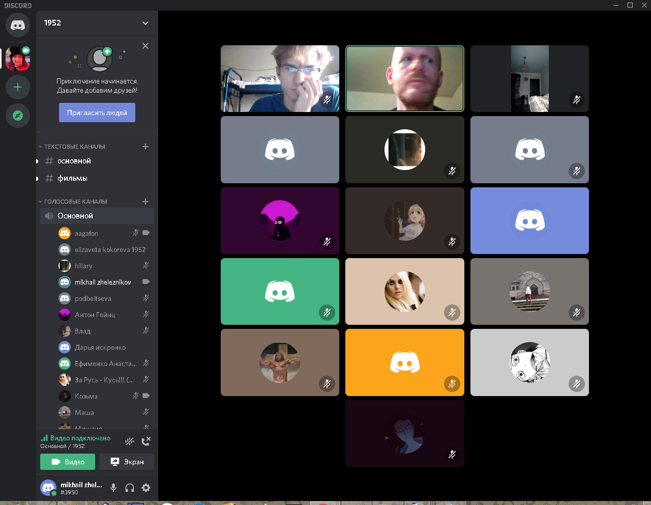The image size is (651, 505).
Task: Select mikhail zheleznikov in voice list
Action: pyautogui.click(x=104, y=282)
